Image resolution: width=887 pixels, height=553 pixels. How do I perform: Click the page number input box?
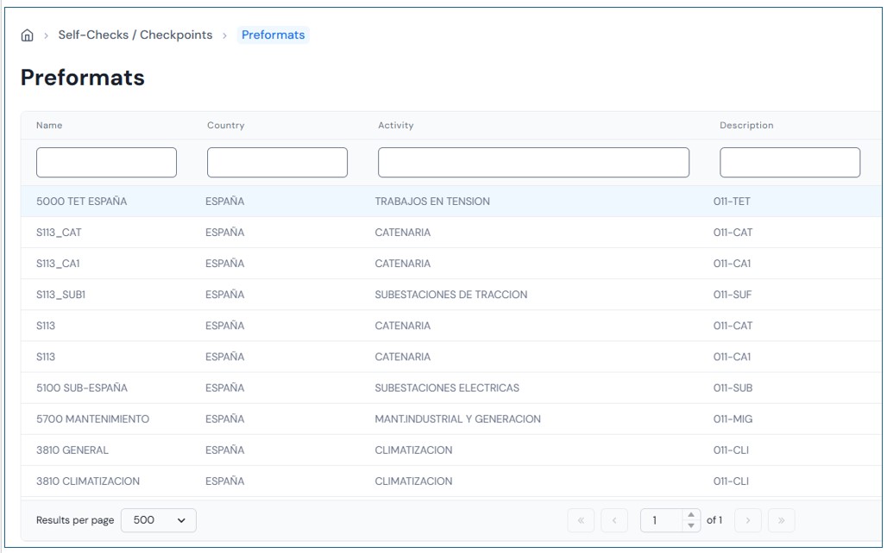pyautogui.click(x=662, y=520)
